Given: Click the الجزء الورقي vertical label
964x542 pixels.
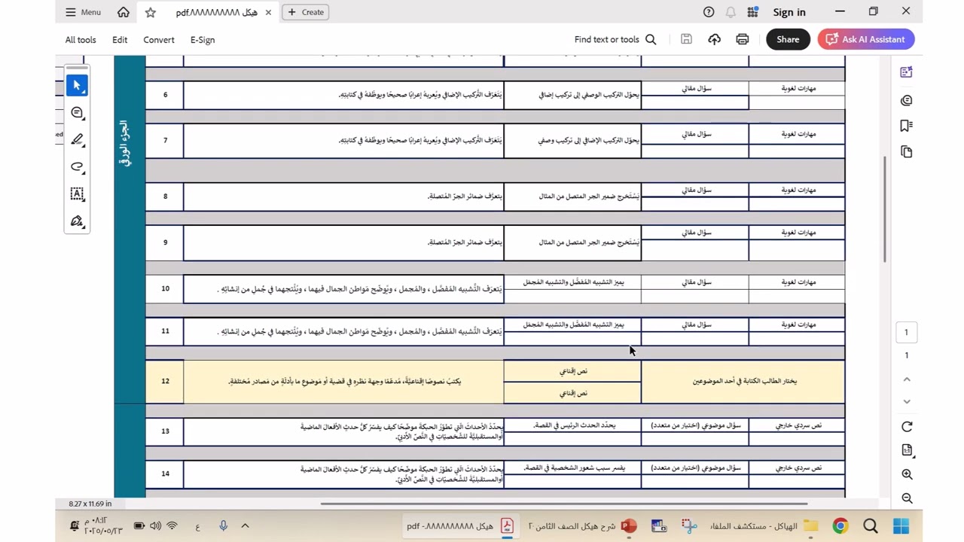Looking at the screenshot, I should pos(126,143).
